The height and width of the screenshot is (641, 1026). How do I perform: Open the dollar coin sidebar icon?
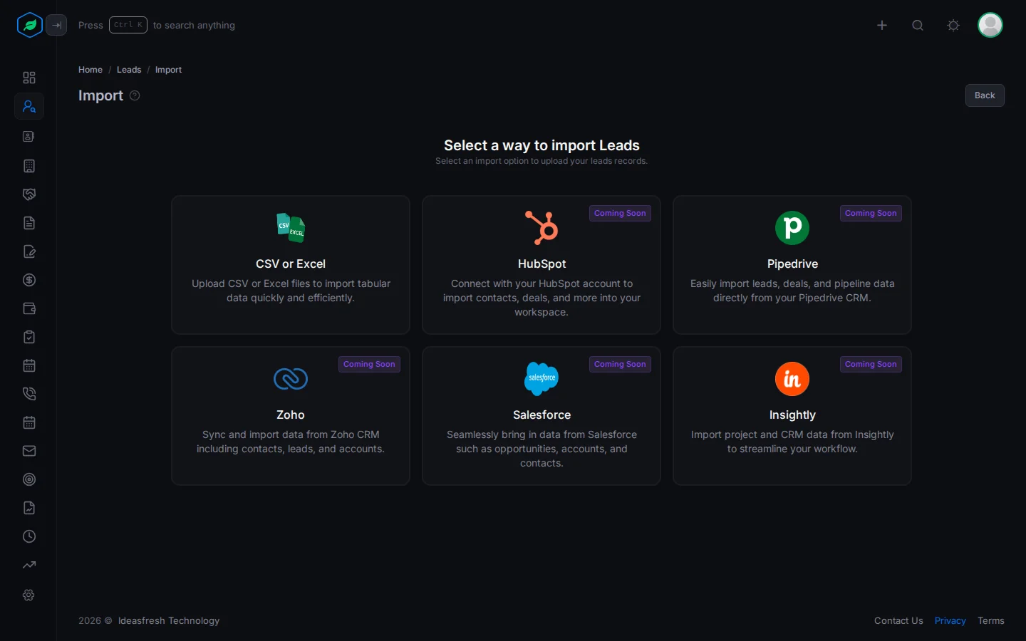(x=29, y=280)
